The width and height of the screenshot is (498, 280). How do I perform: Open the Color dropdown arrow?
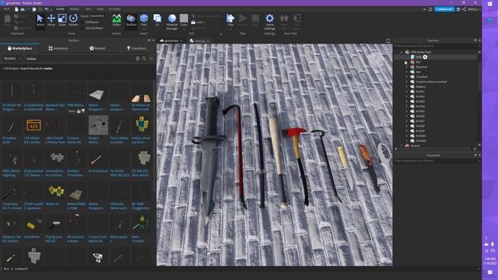click(184, 29)
